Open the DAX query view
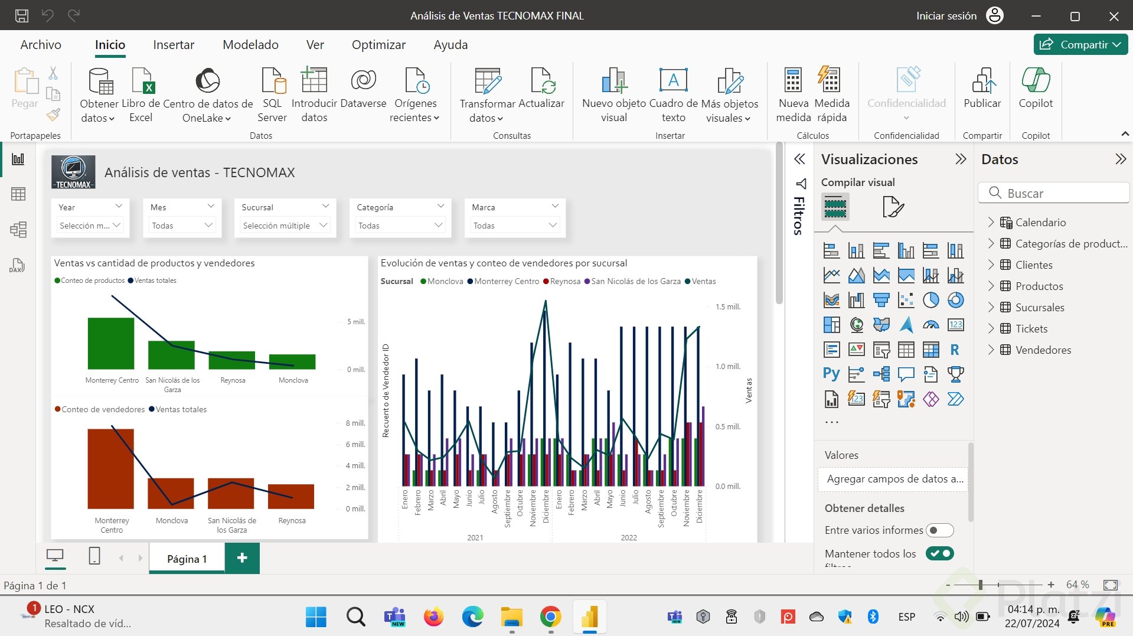This screenshot has height=636, width=1133. (17, 266)
